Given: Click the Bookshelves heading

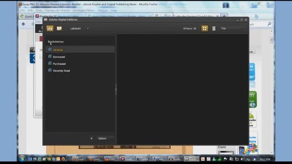Looking at the screenshot, I should click(56, 41).
